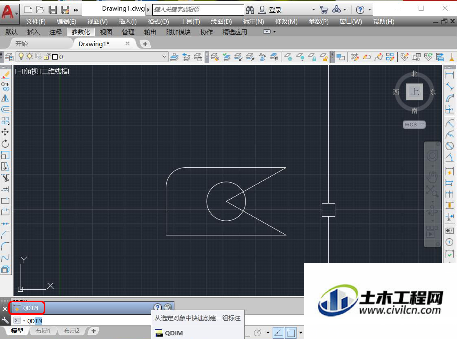Expand the quick access toolbar overflow arrows
The height and width of the screenshot is (339, 457).
pyautogui.click(x=76, y=10)
